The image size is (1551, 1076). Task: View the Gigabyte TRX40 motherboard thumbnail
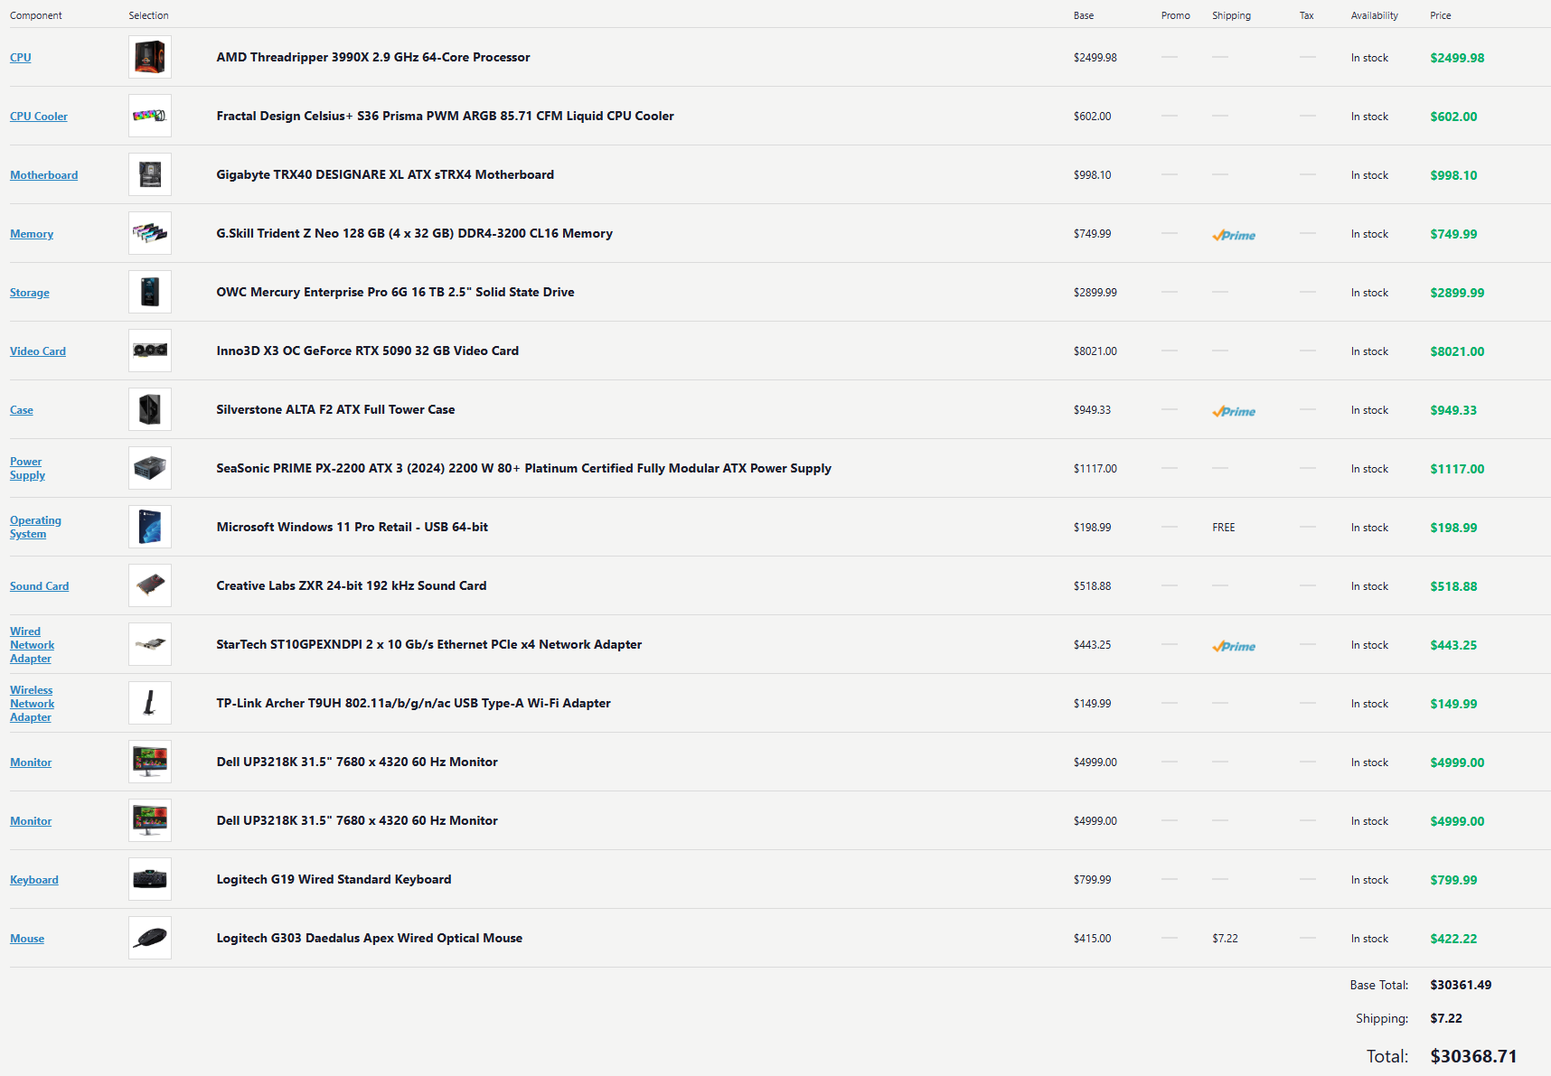(150, 174)
